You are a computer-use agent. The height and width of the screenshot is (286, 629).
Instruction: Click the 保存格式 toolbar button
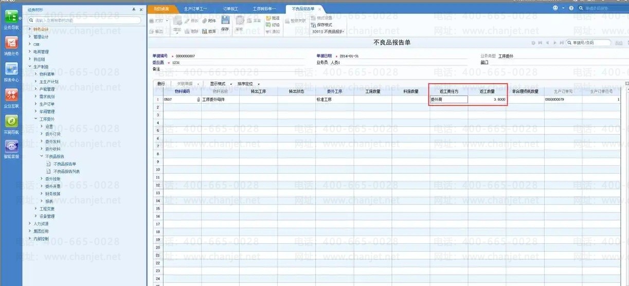coord(321,25)
